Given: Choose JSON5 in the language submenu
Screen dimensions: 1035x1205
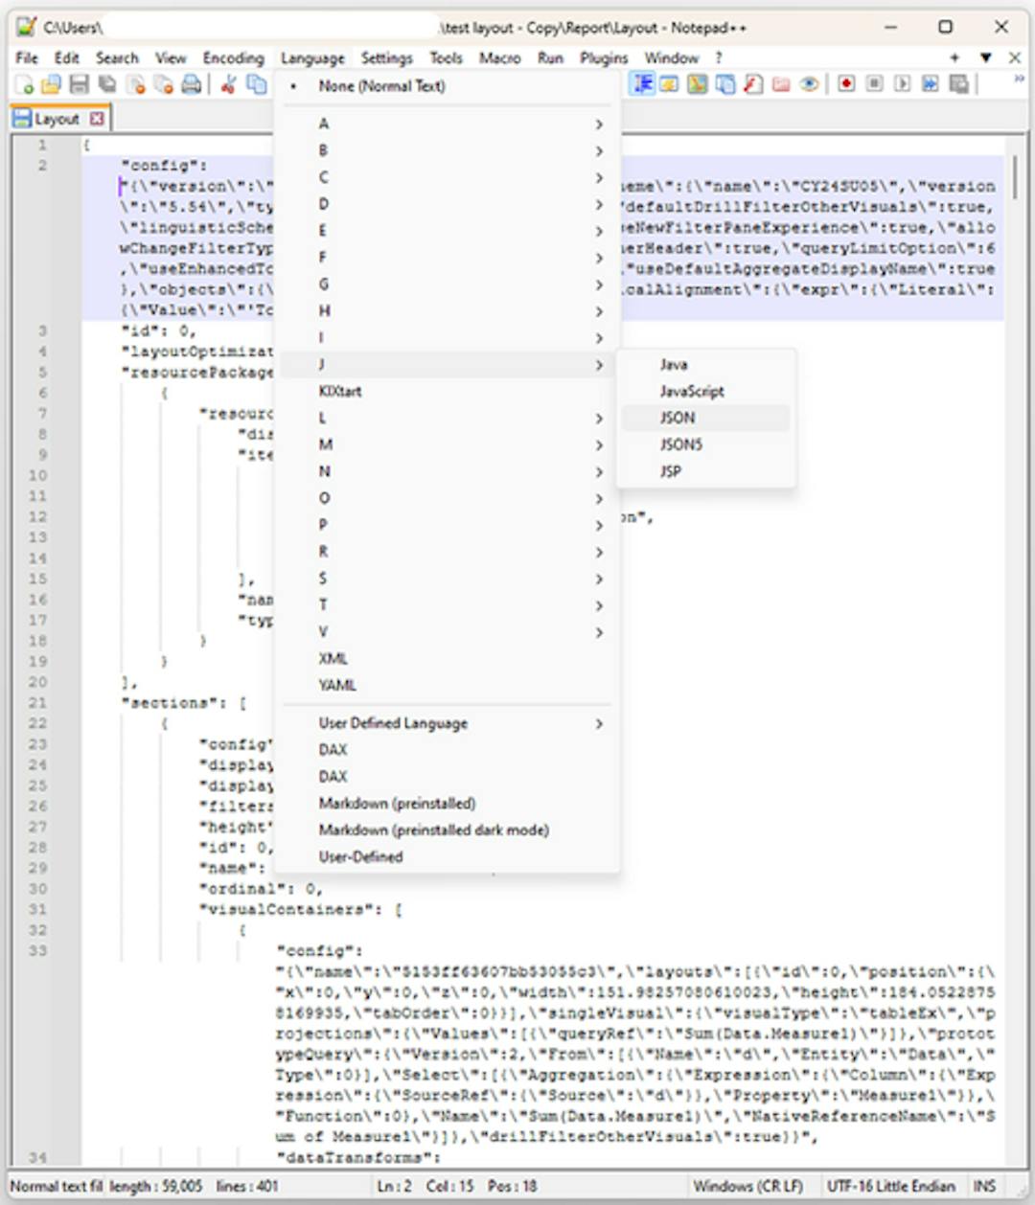Looking at the screenshot, I should (705, 444).
